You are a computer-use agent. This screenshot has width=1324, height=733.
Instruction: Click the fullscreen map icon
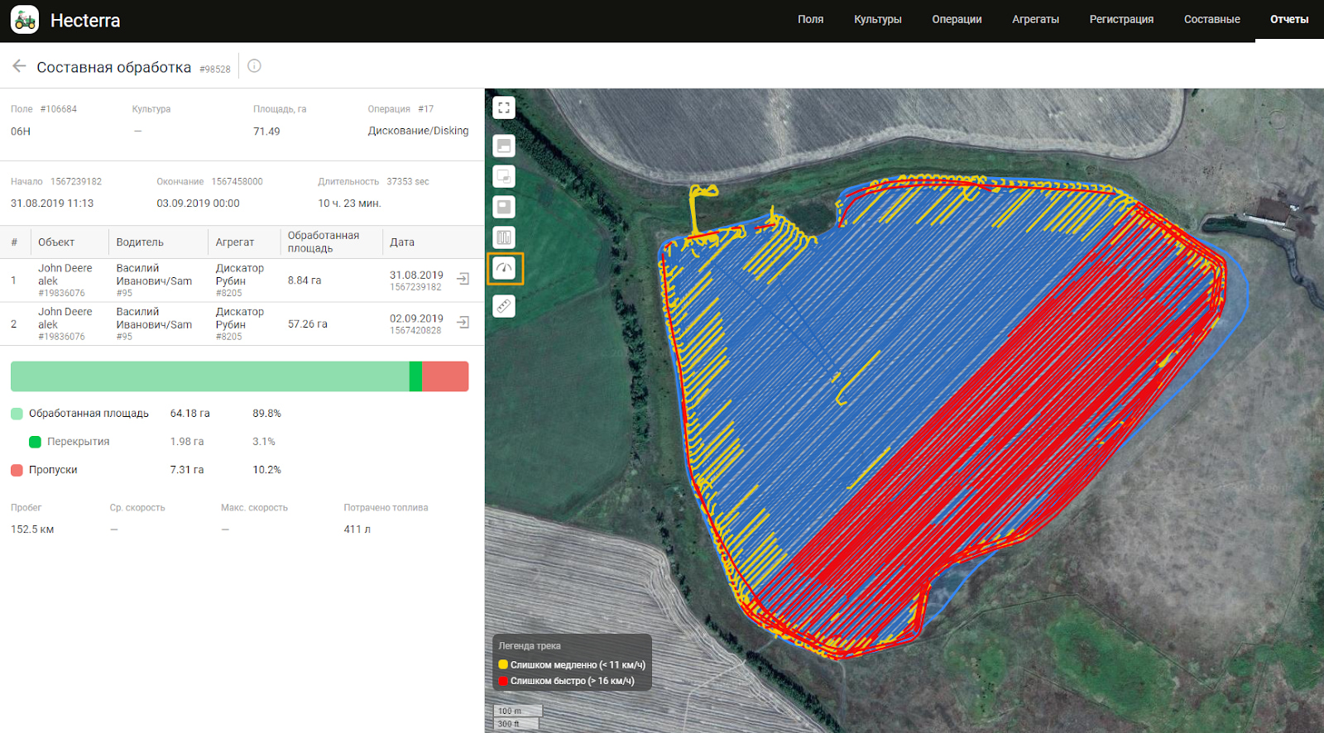504,108
